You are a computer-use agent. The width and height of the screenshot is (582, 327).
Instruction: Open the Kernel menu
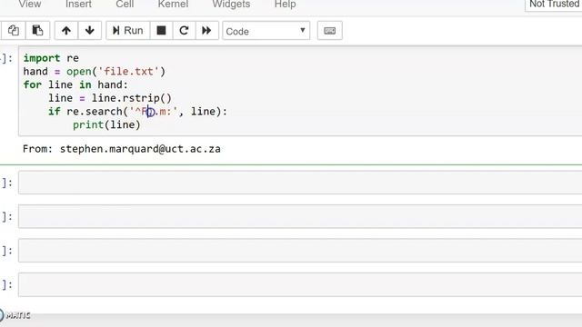click(173, 4)
